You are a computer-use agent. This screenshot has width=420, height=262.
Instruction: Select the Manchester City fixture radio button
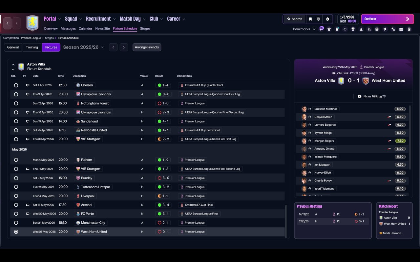[x=16, y=223]
